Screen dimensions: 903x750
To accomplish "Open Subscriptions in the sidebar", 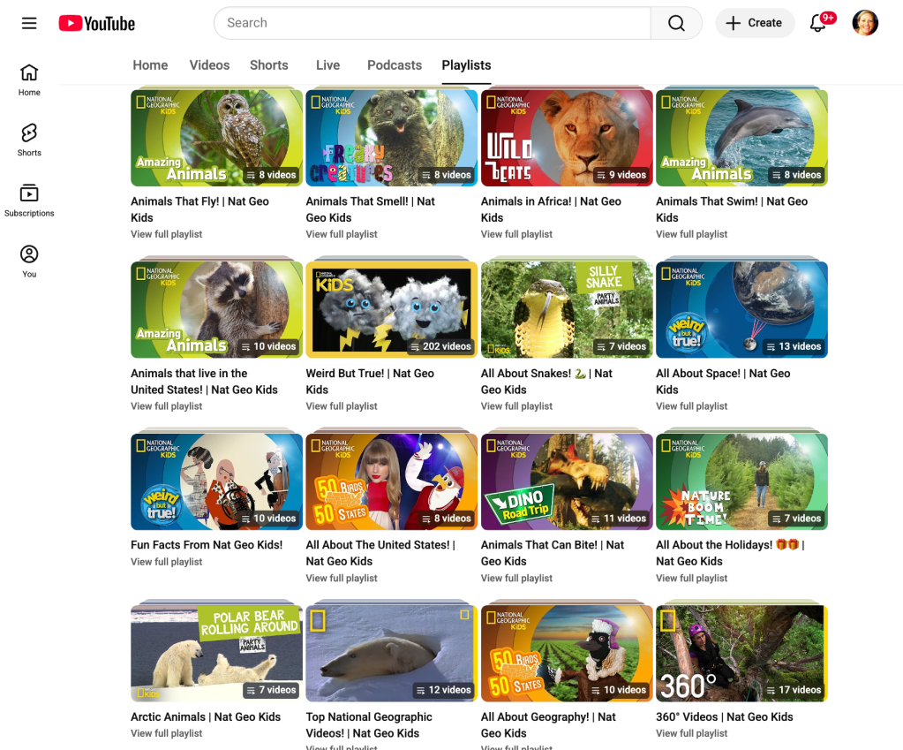I will (29, 201).
